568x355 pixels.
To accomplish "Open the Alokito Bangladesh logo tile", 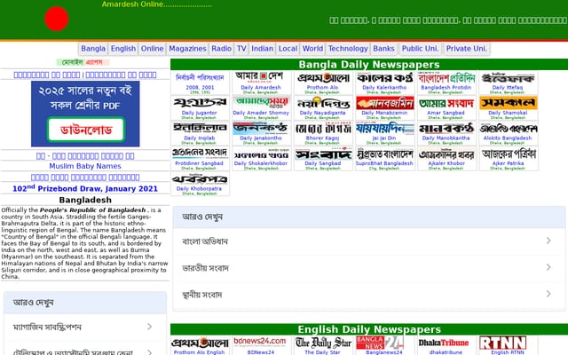I will [x=508, y=128].
